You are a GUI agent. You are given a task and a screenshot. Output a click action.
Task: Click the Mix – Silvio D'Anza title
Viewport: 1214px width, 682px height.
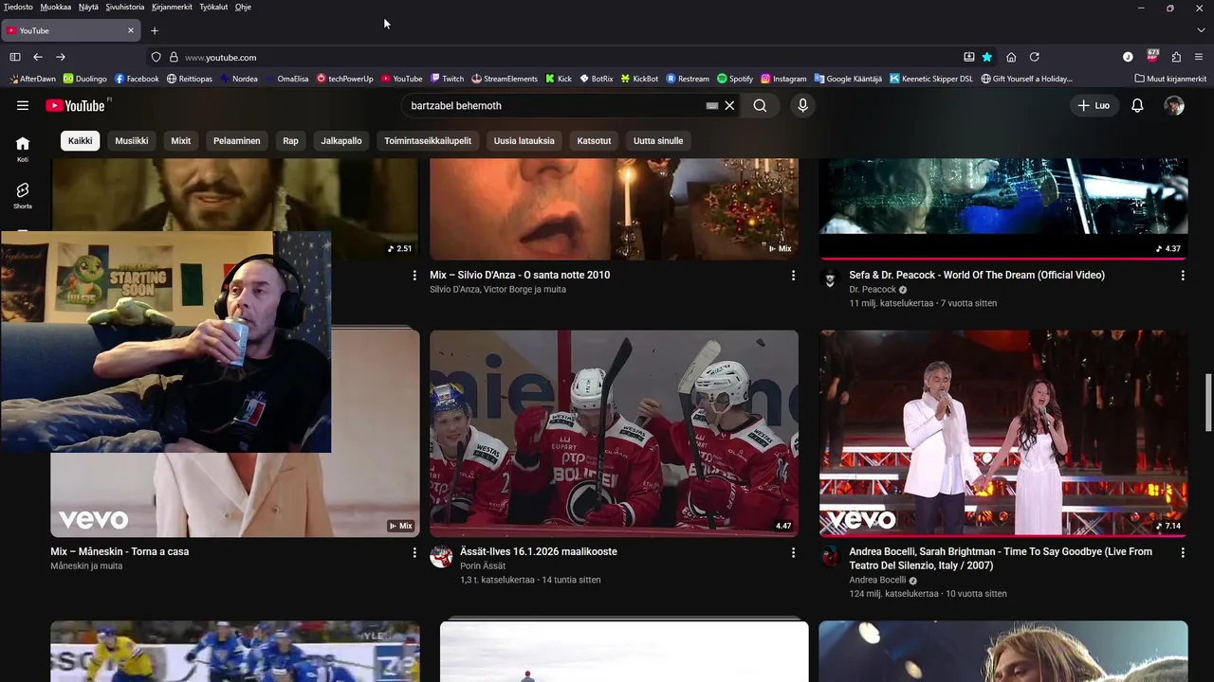pos(520,275)
